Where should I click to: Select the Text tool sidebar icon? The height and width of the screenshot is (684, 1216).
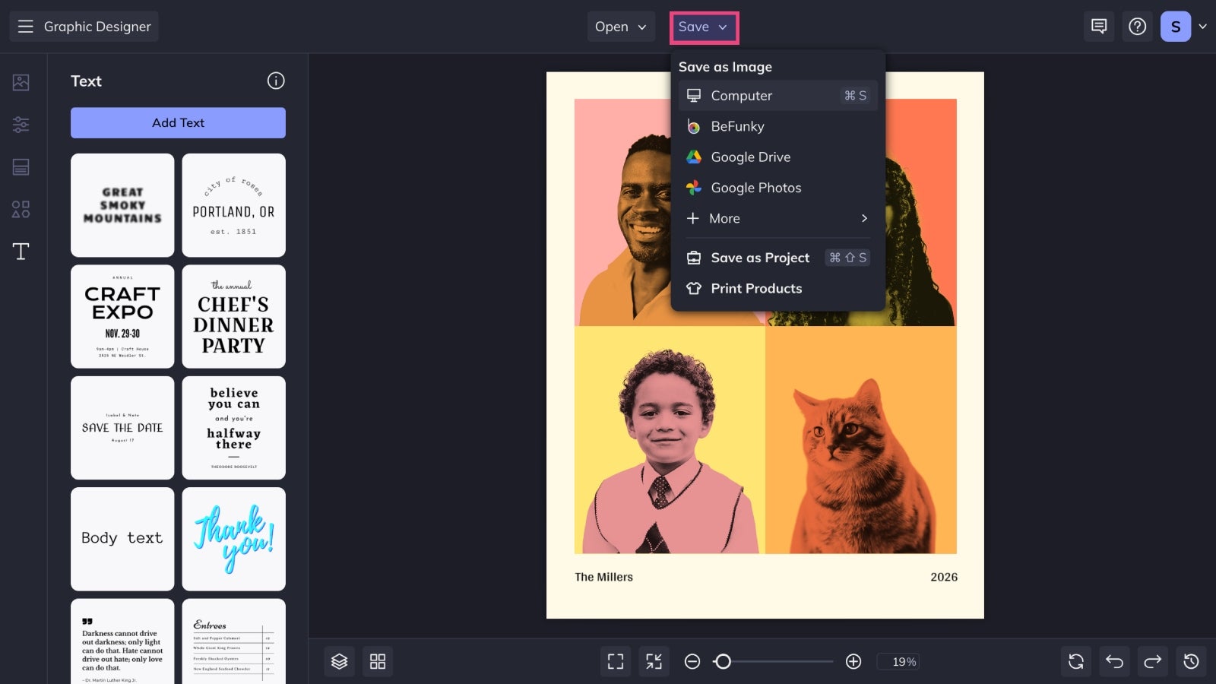point(21,252)
